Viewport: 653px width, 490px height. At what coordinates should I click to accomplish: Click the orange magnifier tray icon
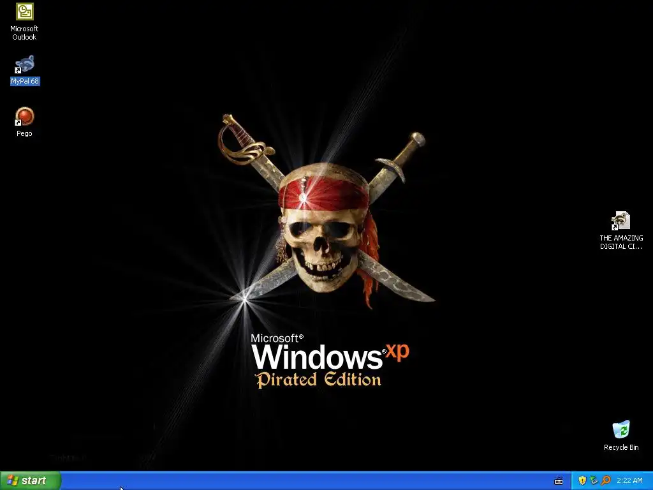(606, 480)
